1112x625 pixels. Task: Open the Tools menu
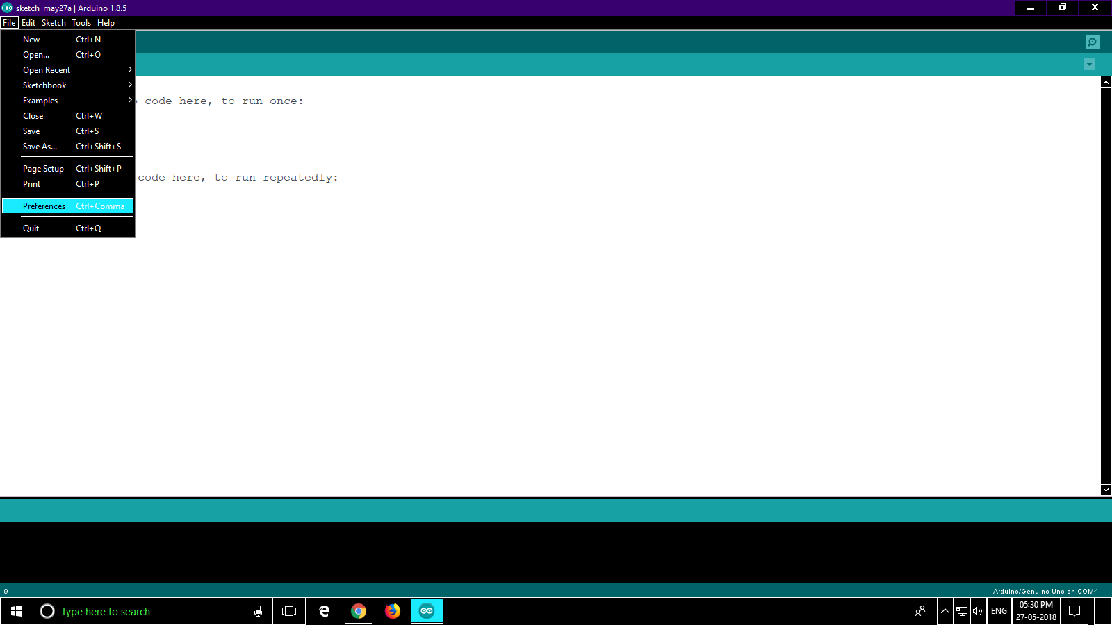[x=81, y=23]
